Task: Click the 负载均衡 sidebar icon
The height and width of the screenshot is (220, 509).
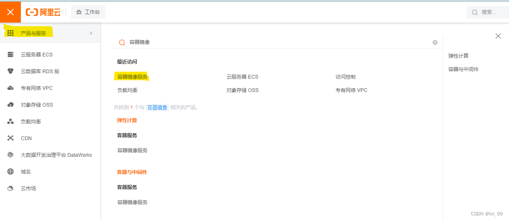Action: tap(11, 121)
